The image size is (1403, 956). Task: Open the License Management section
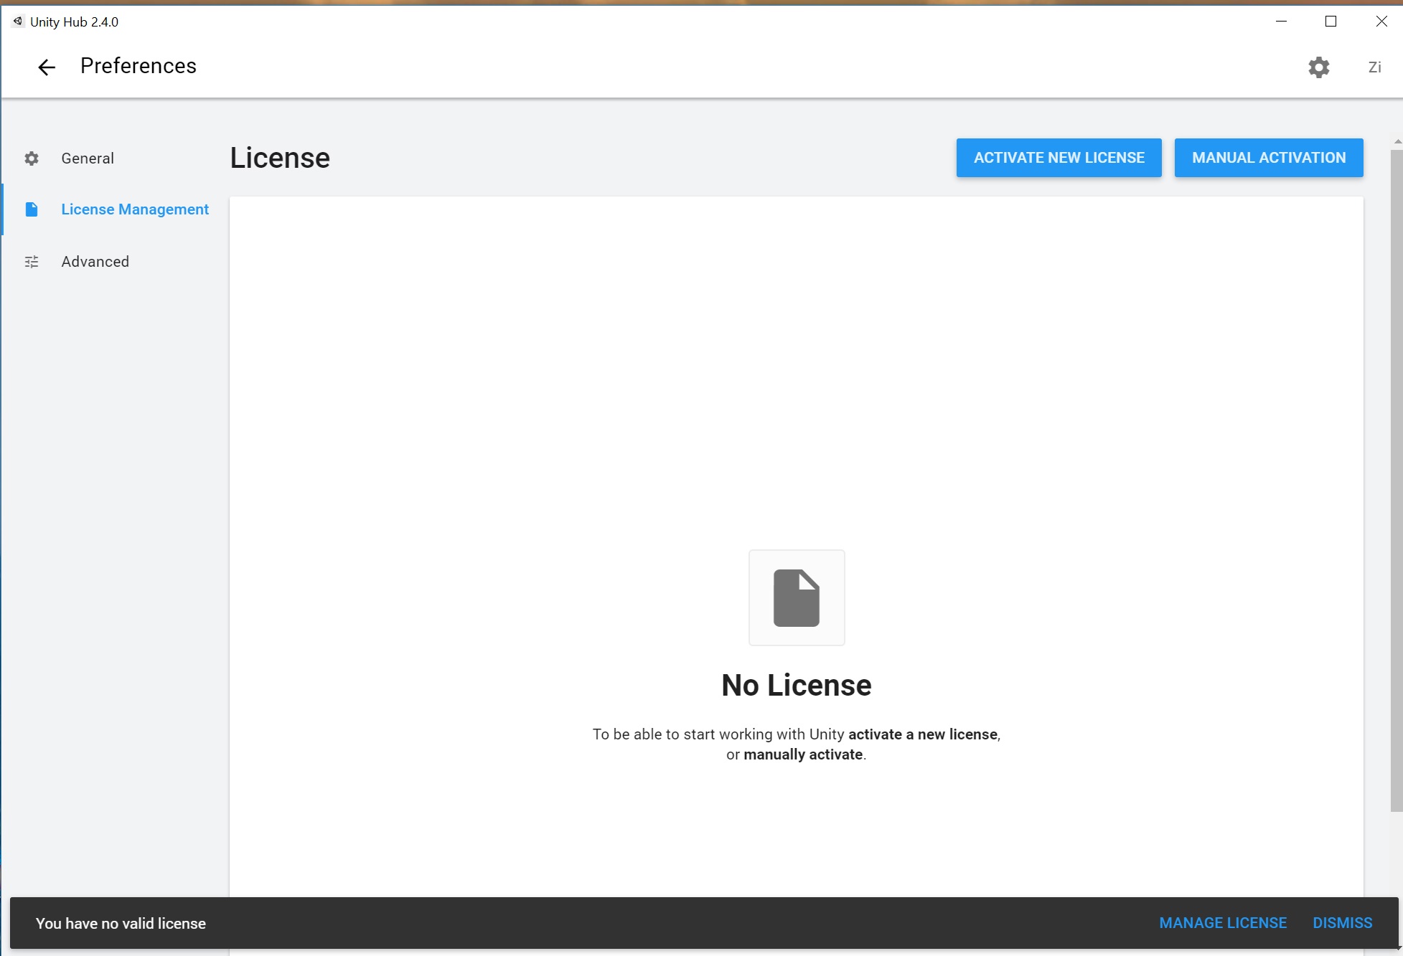click(x=135, y=209)
